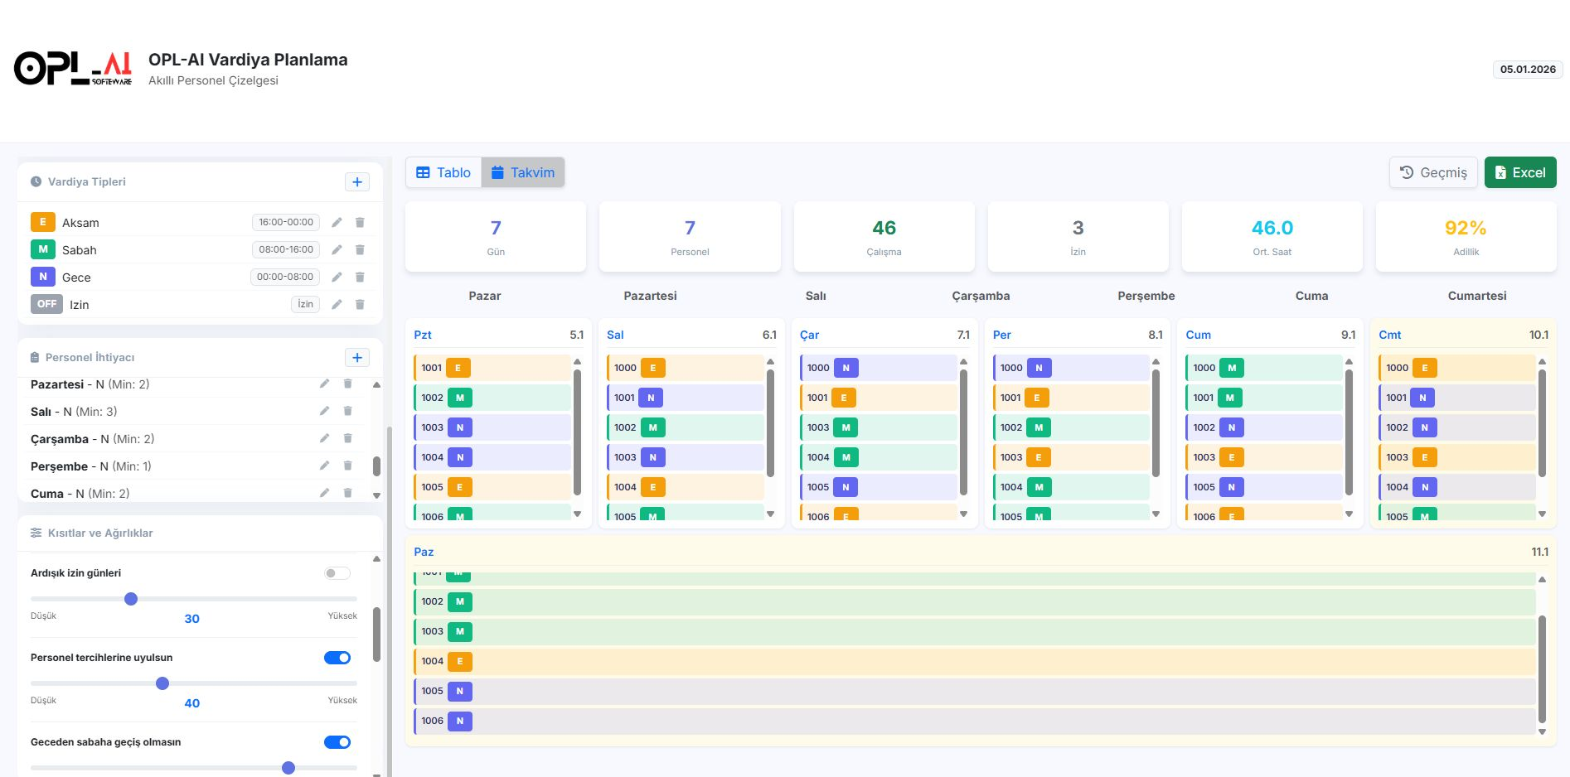Enable the Ardışık izin günleri toggle
The height and width of the screenshot is (777, 1570).
337,573
